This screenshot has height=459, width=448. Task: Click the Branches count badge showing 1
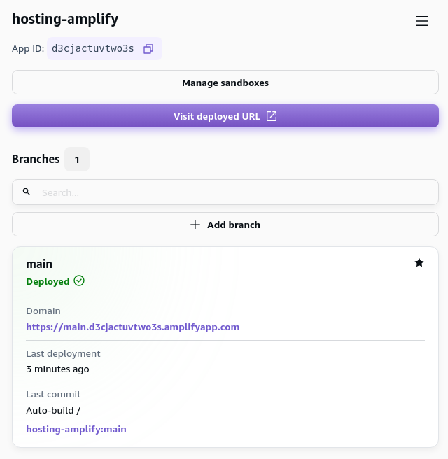tap(77, 160)
